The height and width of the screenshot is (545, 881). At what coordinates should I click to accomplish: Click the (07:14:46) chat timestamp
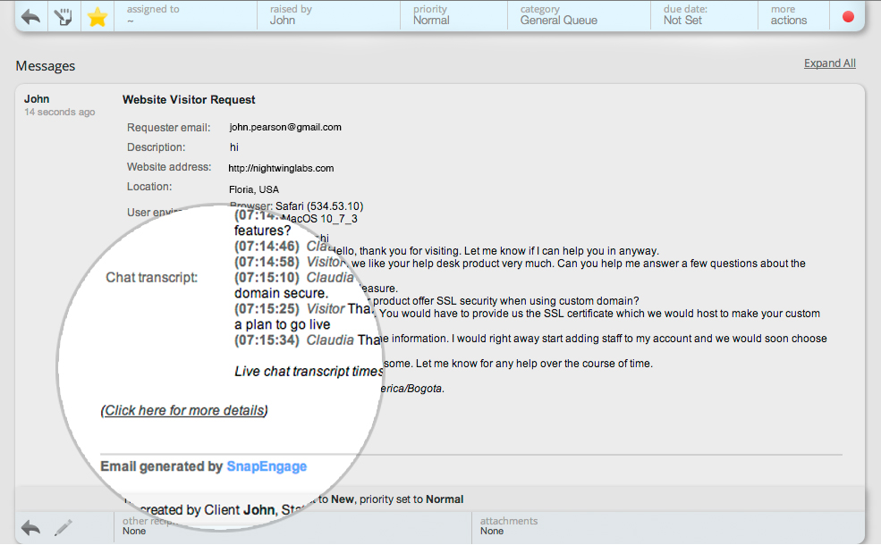(x=267, y=246)
